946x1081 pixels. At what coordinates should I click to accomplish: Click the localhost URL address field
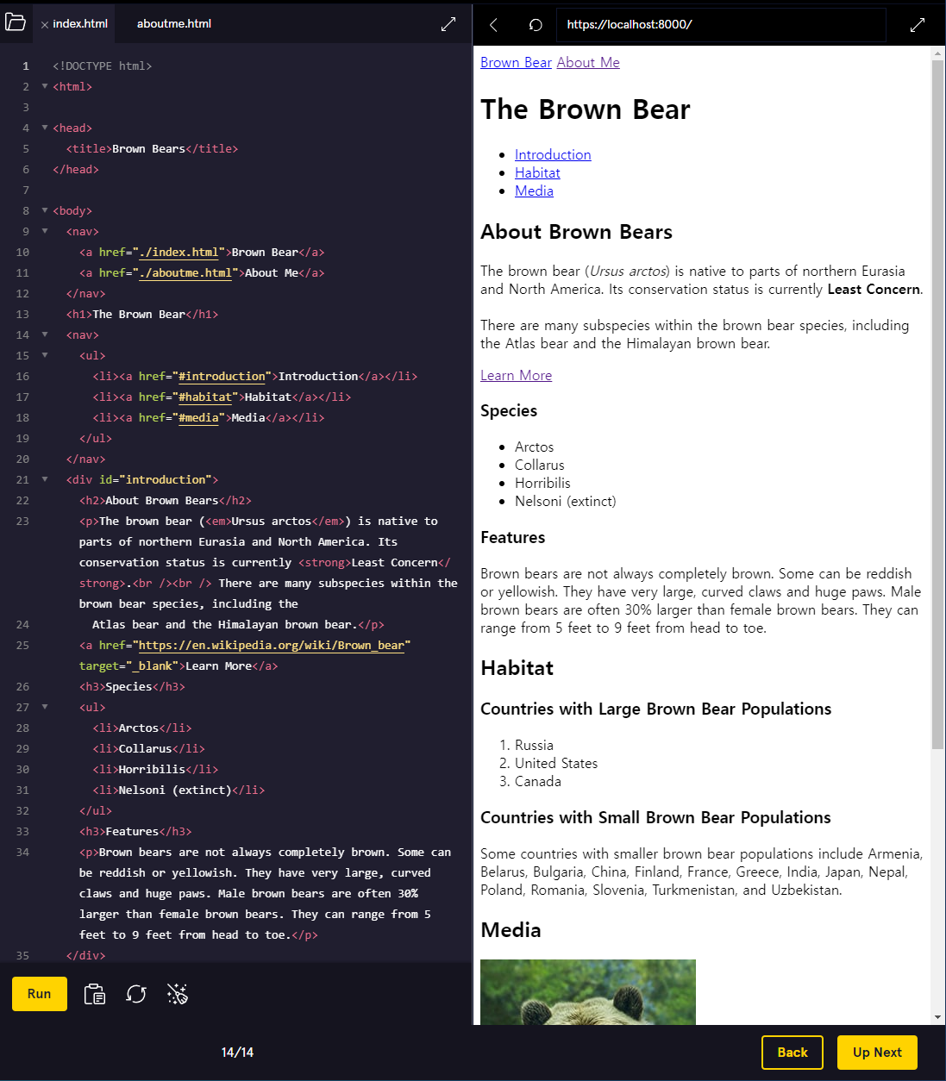(x=721, y=24)
